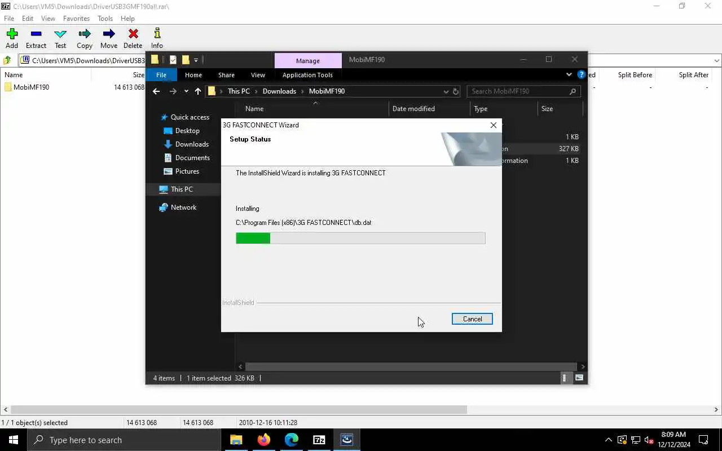The height and width of the screenshot is (451, 722).
Task: Click the Add icon in 7-Zip toolbar
Action: click(x=12, y=34)
